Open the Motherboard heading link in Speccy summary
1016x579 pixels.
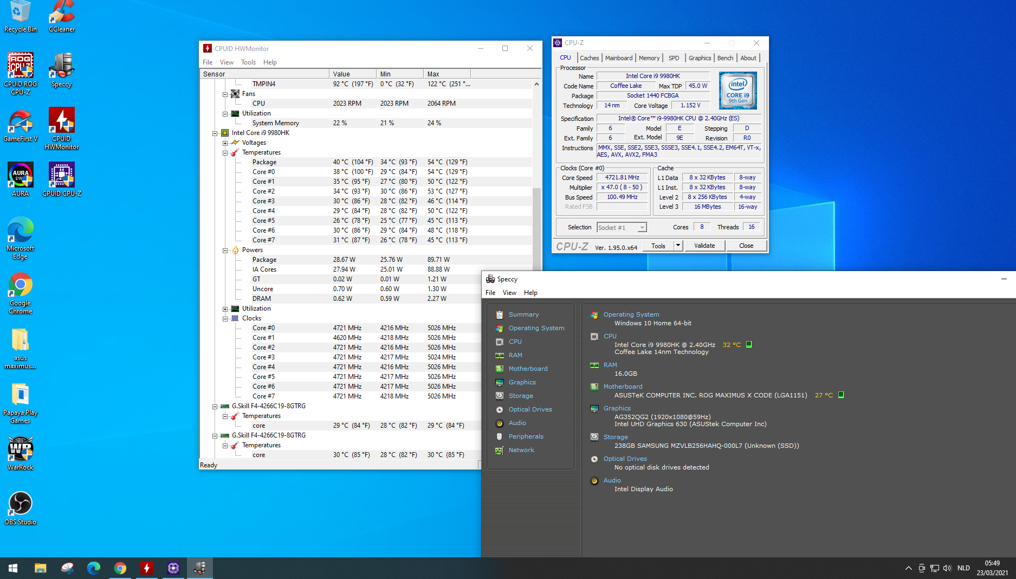tap(623, 387)
